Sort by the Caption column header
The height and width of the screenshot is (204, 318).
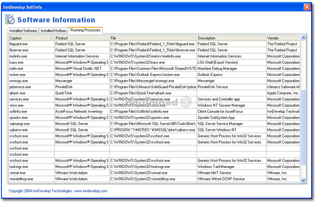31,38
